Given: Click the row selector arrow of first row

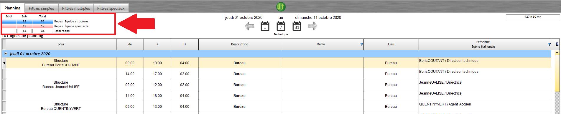Looking at the screenshot, I should [x=4, y=63].
